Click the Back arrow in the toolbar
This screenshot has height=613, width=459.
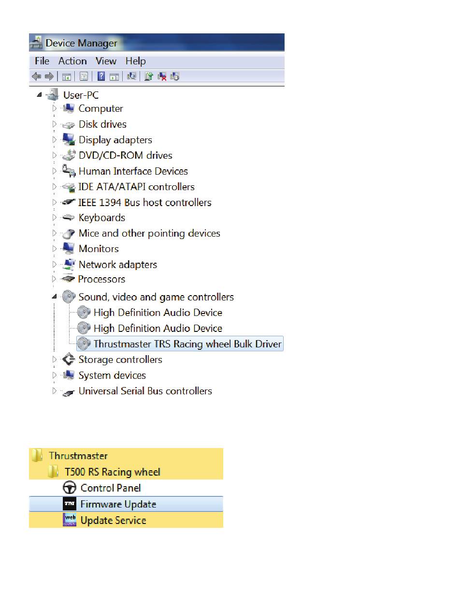pos(36,76)
